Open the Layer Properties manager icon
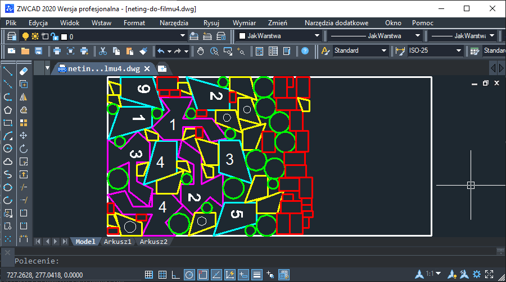The width and height of the screenshot is (506, 282). click(x=12, y=36)
